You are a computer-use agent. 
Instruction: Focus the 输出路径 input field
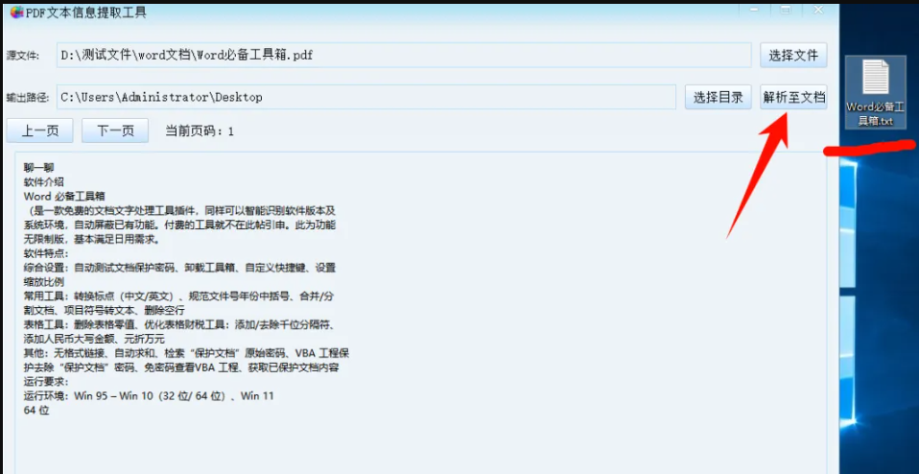366,97
